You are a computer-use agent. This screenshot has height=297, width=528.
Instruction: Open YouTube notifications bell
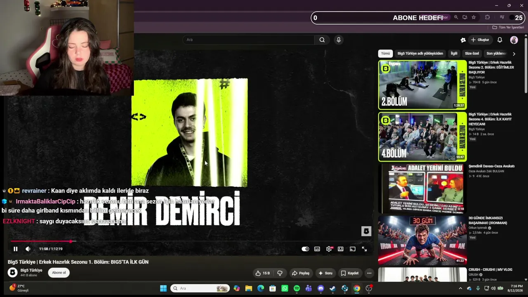point(500,40)
